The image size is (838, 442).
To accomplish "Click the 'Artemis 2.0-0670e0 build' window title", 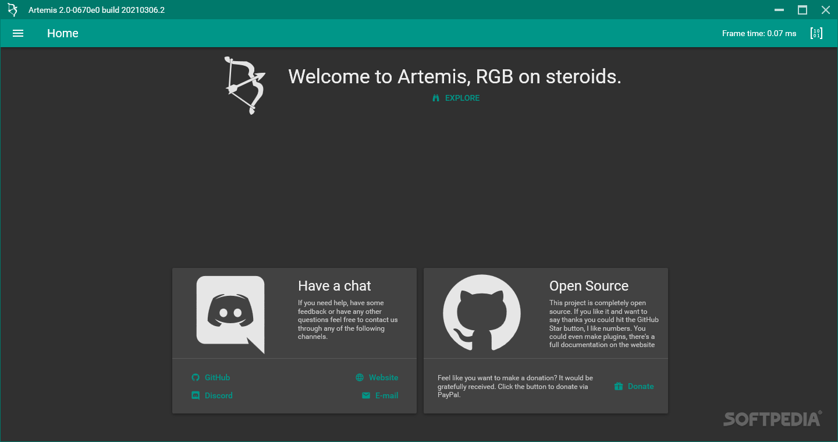I will pos(97,10).
